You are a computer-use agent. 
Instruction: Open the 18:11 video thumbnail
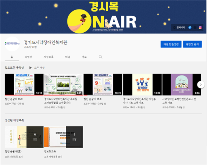[x=24, y=84]
